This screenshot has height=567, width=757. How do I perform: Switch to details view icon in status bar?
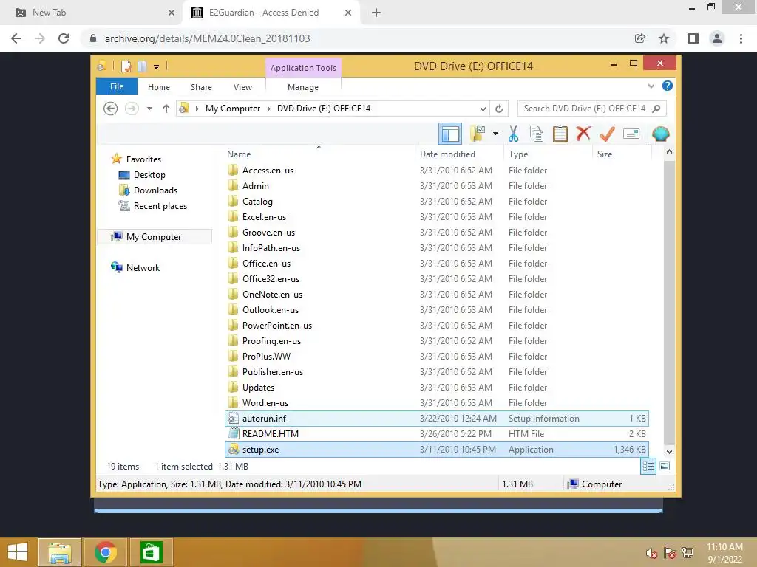[x=648, y=467]
